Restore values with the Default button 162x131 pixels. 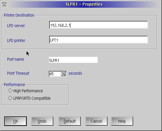coord(70,121)
